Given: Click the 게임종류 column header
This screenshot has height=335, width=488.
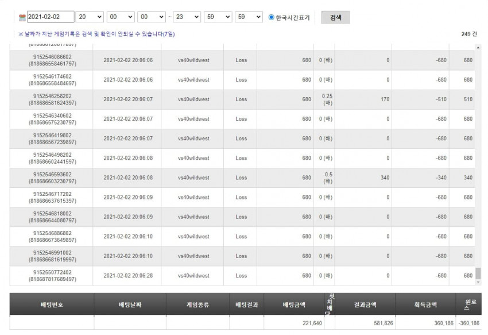Looking at the screenshot, I should (197, 305).
